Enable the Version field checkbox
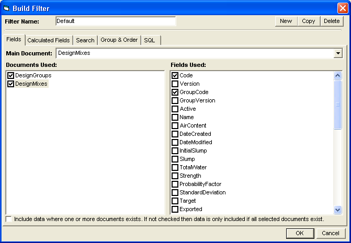Screen dimensions: 351x243 point(175,84)
